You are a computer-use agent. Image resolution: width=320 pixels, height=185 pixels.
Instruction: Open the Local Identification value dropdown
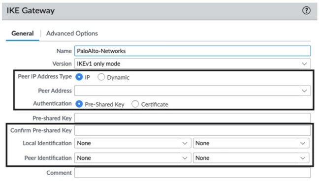(x=251, y=143)
